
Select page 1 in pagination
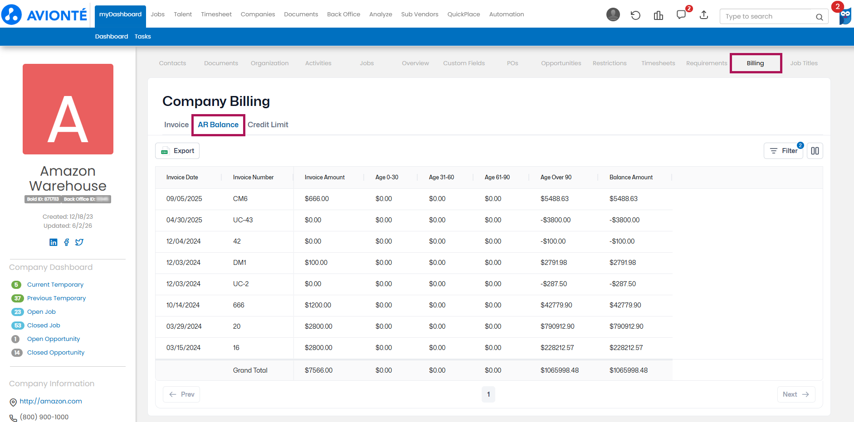click(488, 394)
